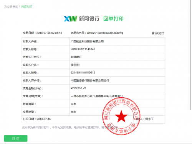Select the transaction date 2018-07-05 02:01:18
The image size is (192, 144).
(49, 33)
